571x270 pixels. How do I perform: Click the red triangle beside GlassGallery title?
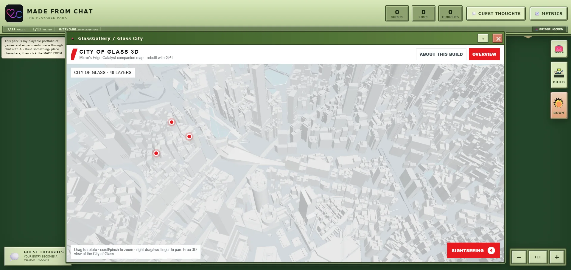click(x=72, y=38)
